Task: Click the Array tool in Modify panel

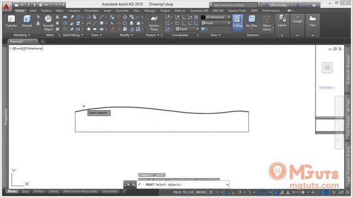Action: pyautogui.click(x=138, y=29)
